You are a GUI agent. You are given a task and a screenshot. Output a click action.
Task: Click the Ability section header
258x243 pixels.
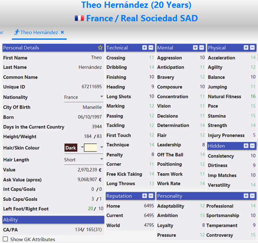click(53, 220)
